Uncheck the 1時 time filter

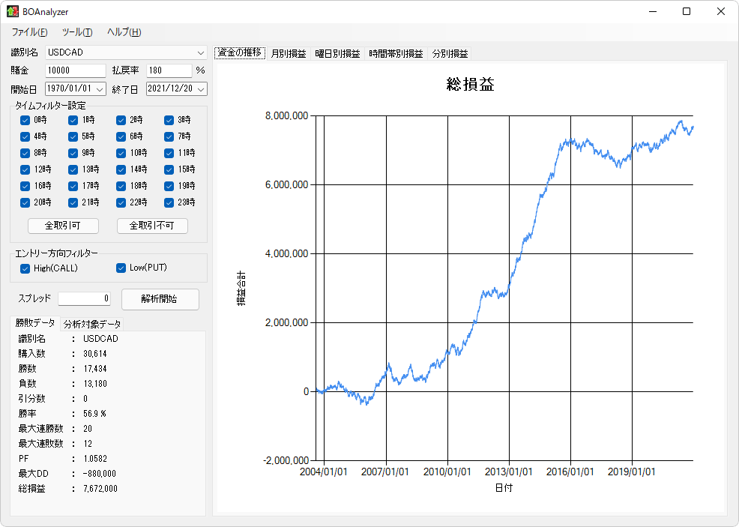(73, 120)
